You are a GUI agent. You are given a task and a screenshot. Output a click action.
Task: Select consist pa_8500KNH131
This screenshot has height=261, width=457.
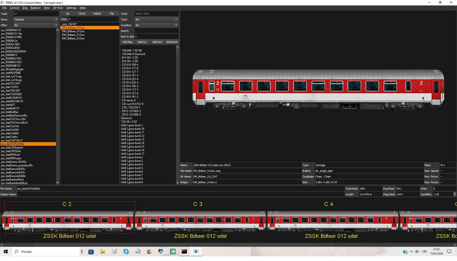click(28, 30)
